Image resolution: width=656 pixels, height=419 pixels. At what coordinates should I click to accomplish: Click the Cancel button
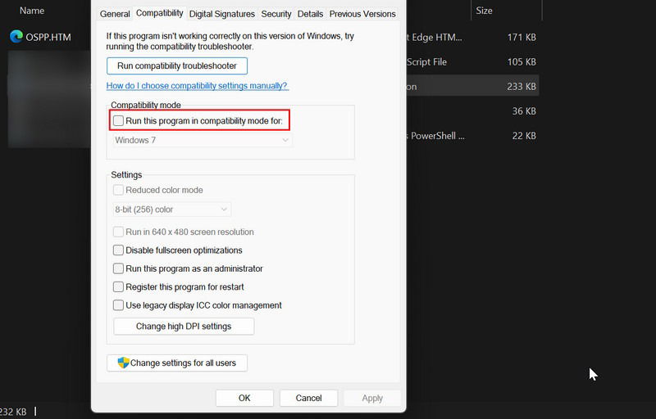(309, 399)
